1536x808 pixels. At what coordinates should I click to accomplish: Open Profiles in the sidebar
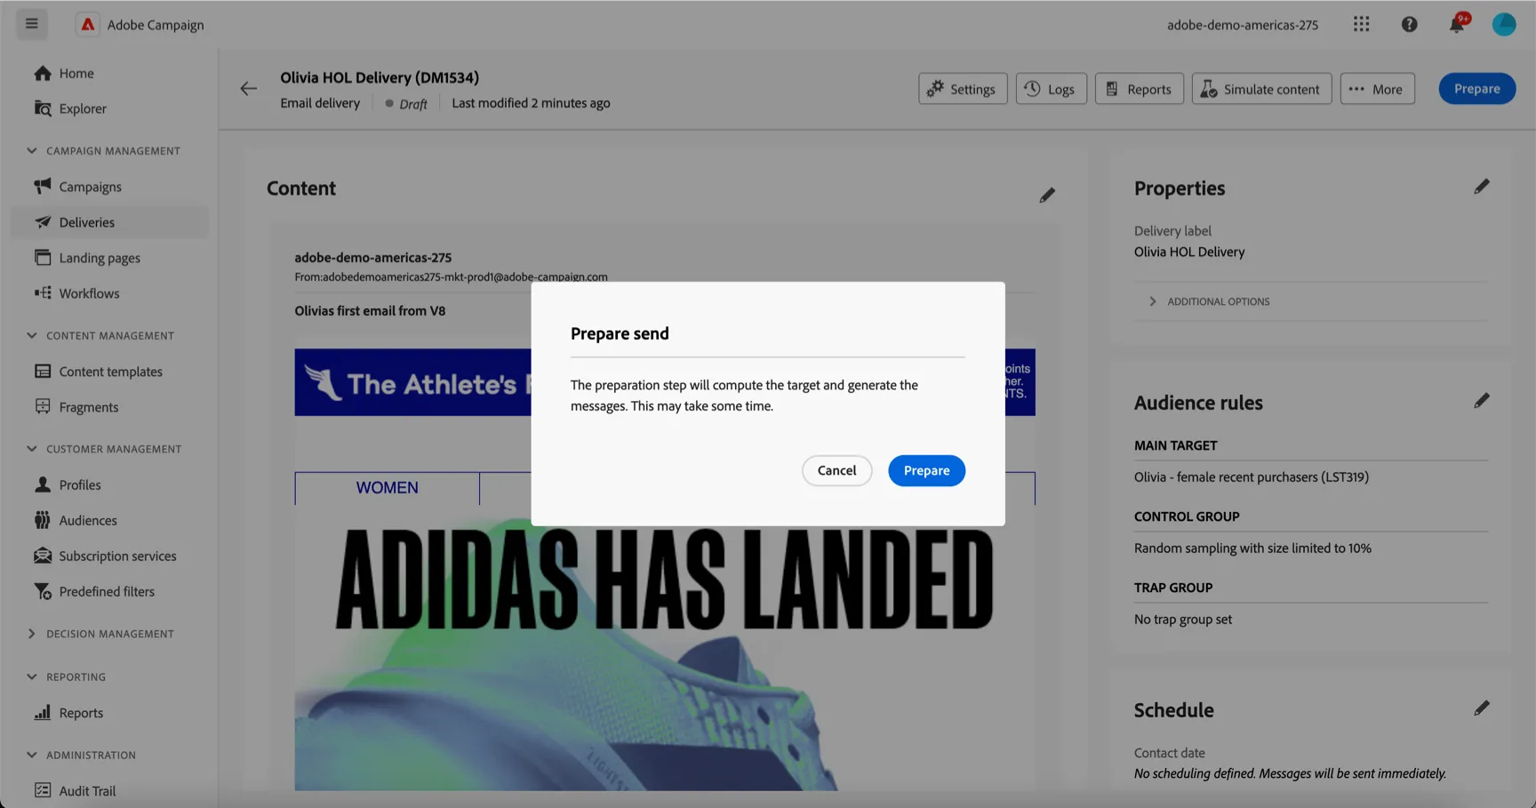pyautogui.click(x=110, y=484)
